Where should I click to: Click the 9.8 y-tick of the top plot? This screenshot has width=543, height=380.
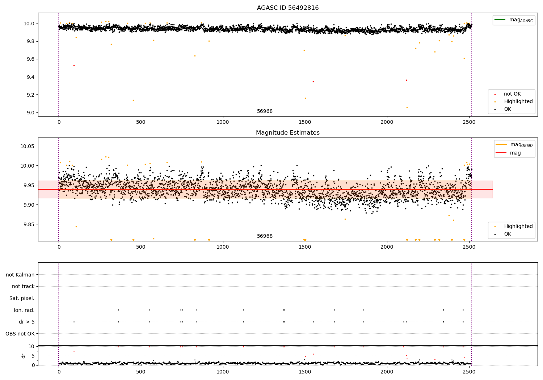click(30, 41)
